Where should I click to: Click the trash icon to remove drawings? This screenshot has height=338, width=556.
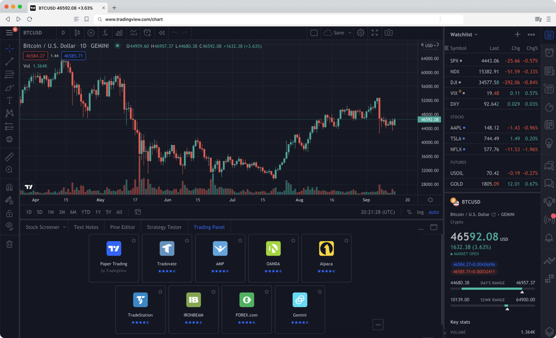tap(9, 244)
